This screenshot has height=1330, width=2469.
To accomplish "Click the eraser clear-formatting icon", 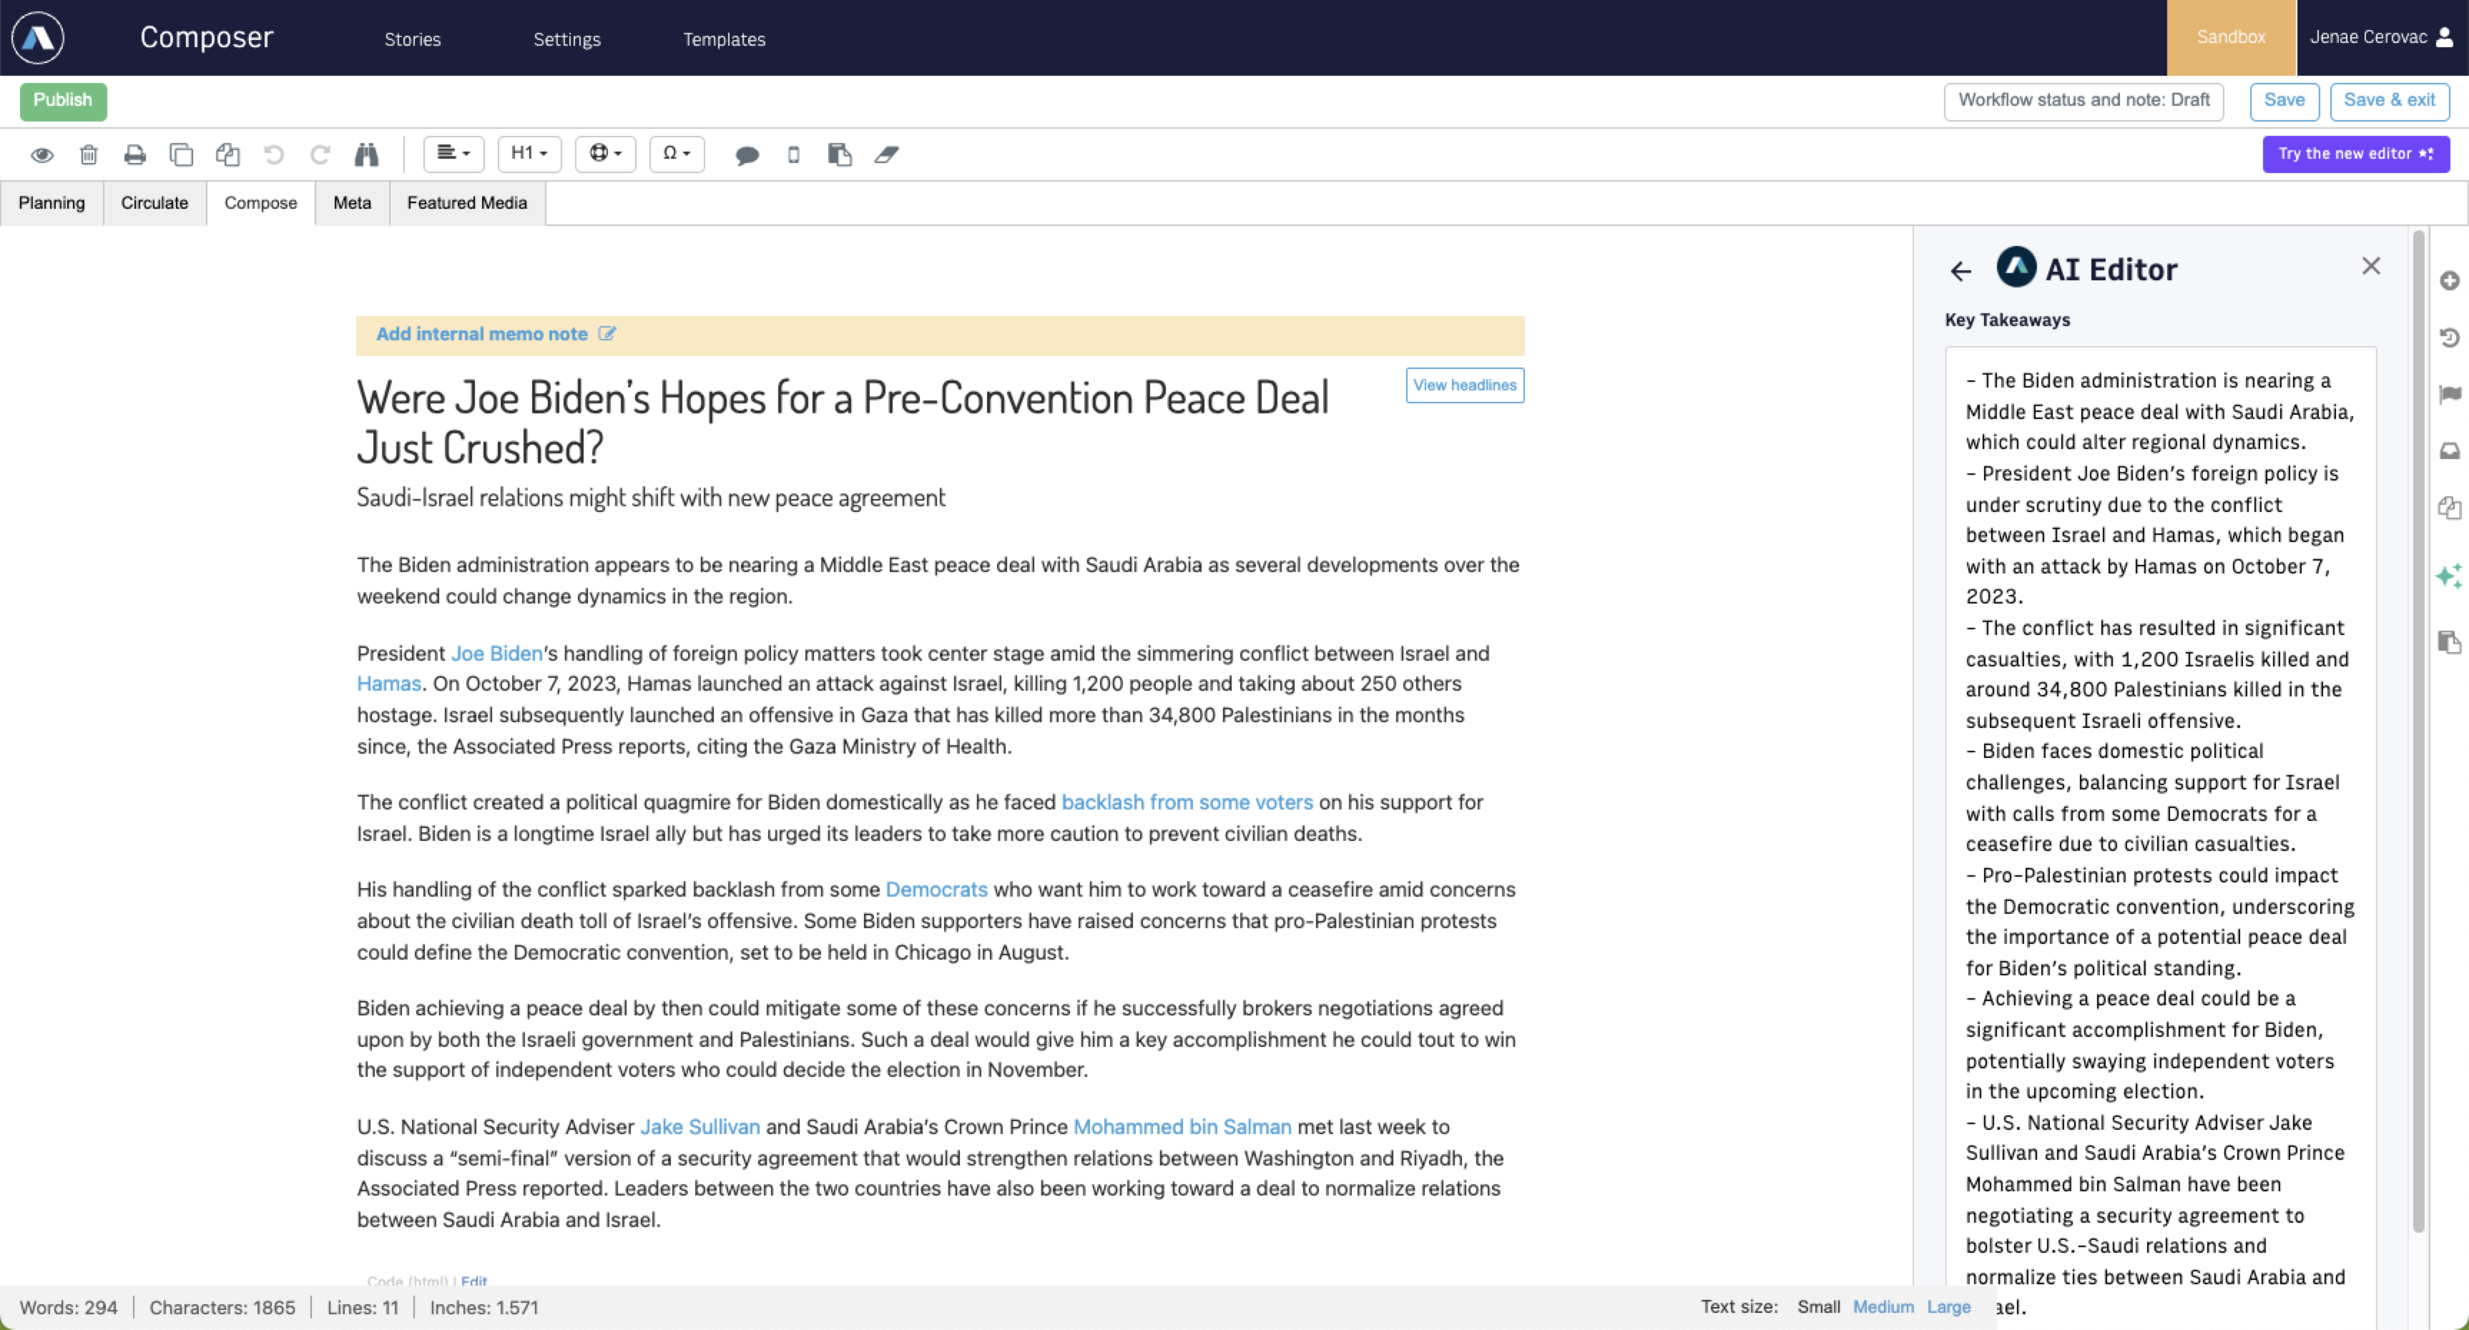I will 887,154.
